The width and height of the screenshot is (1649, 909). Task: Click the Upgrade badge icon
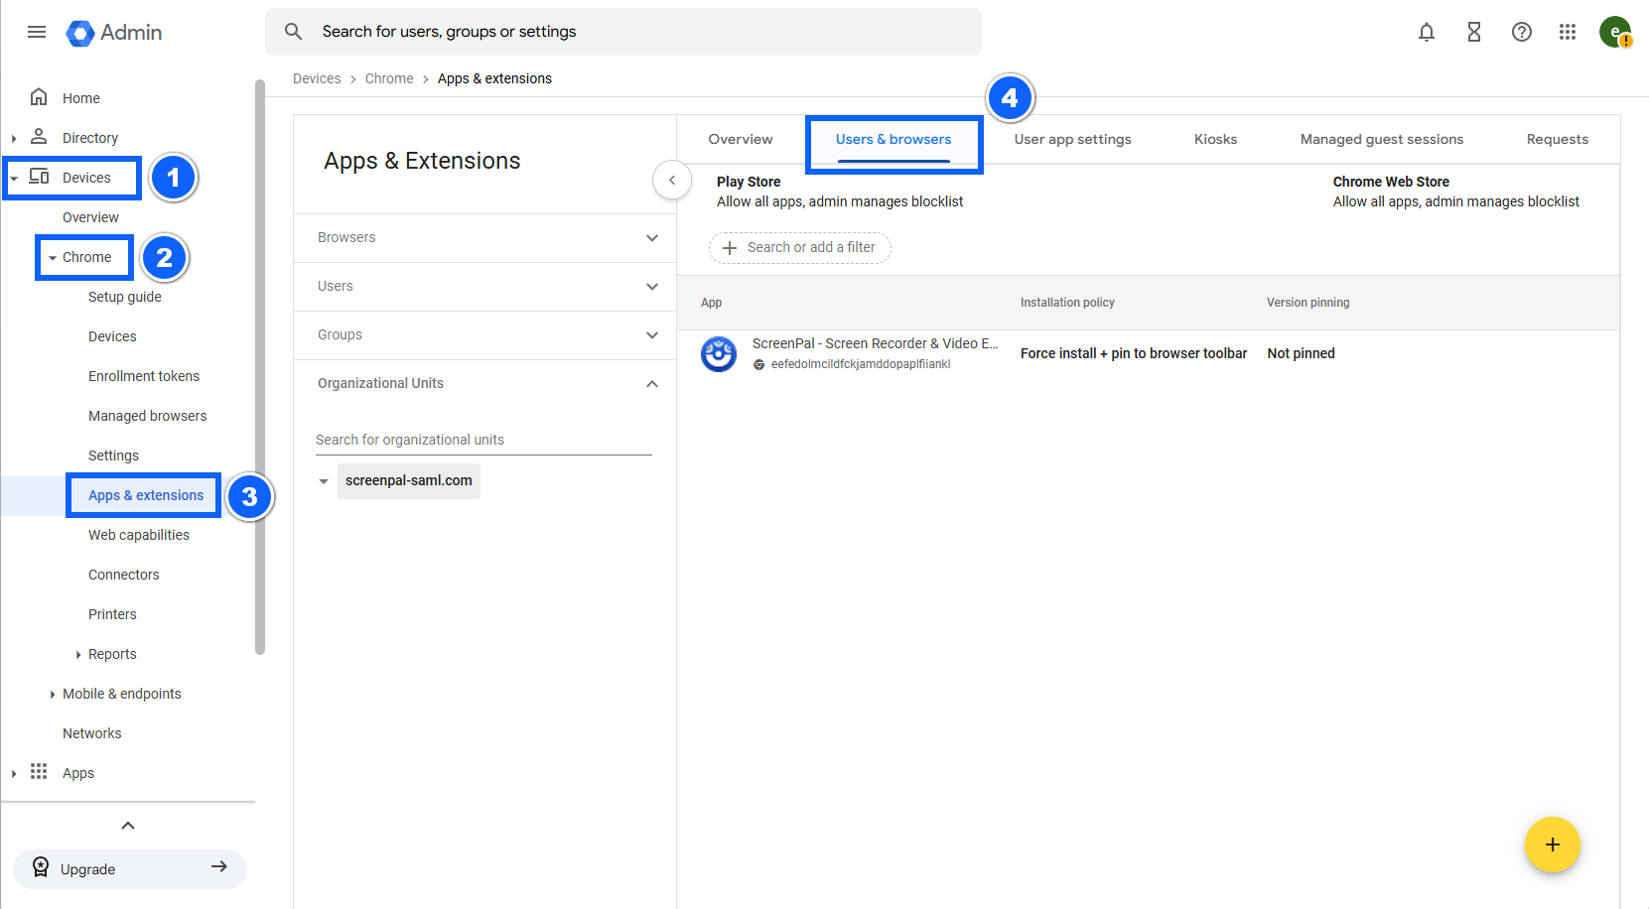[x=41, y=867]
